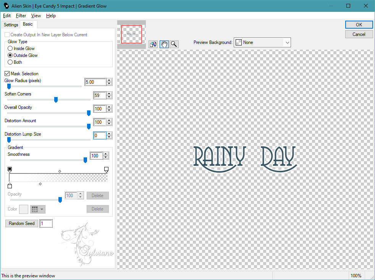The height and width of the screenshot is (280, 375).
Task: Click the gradient preview bar
Action: (58, 178)
